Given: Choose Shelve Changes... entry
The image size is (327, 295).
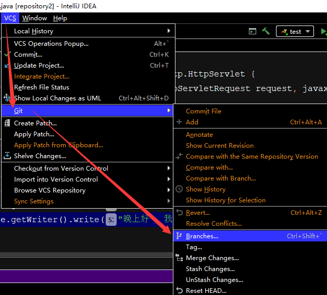Looking at the screenshot, I should pyautogui.click(x=87, y=156).
